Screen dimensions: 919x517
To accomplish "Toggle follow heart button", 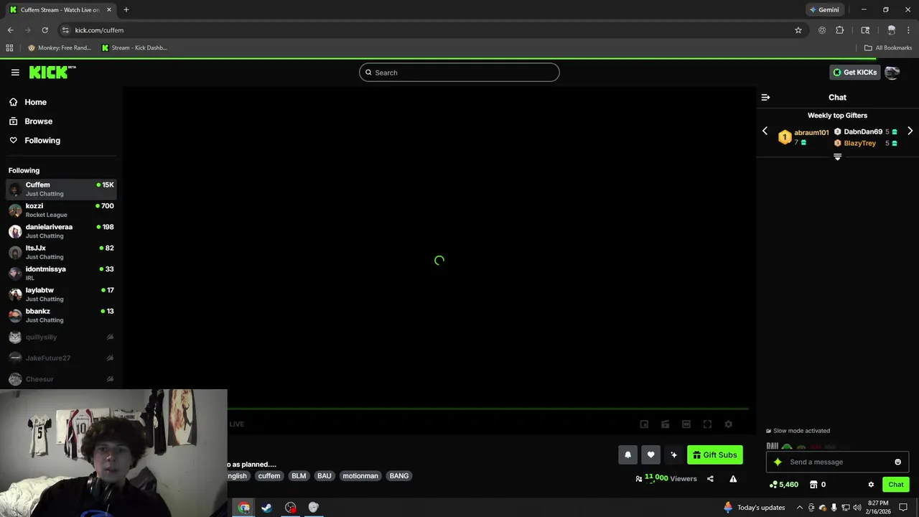I will pyautogui.click(x=650, y=455).
